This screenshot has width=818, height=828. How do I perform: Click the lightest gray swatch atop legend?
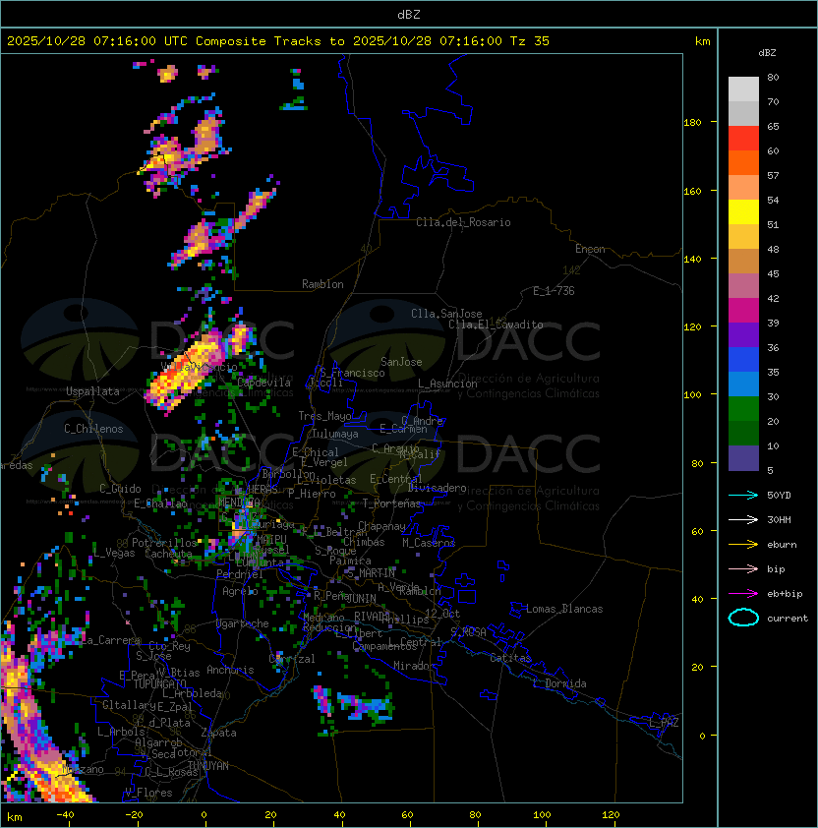[743, 89]
